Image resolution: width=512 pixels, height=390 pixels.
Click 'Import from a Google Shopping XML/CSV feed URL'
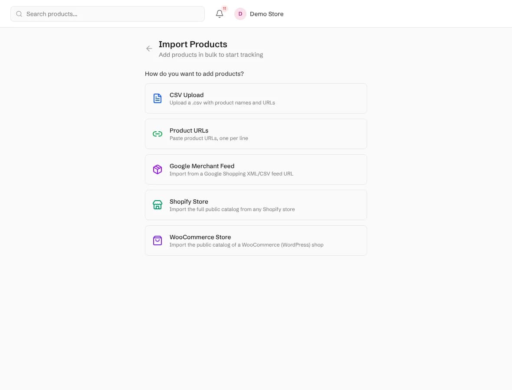(x=231, y=174)
